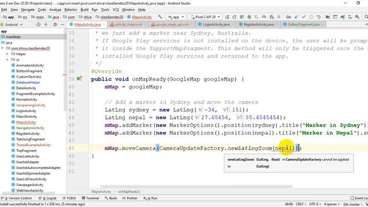This screenshot has height=207, width=368.
Task: Sync project with Gradle files icon
Action: click(343, 17)
